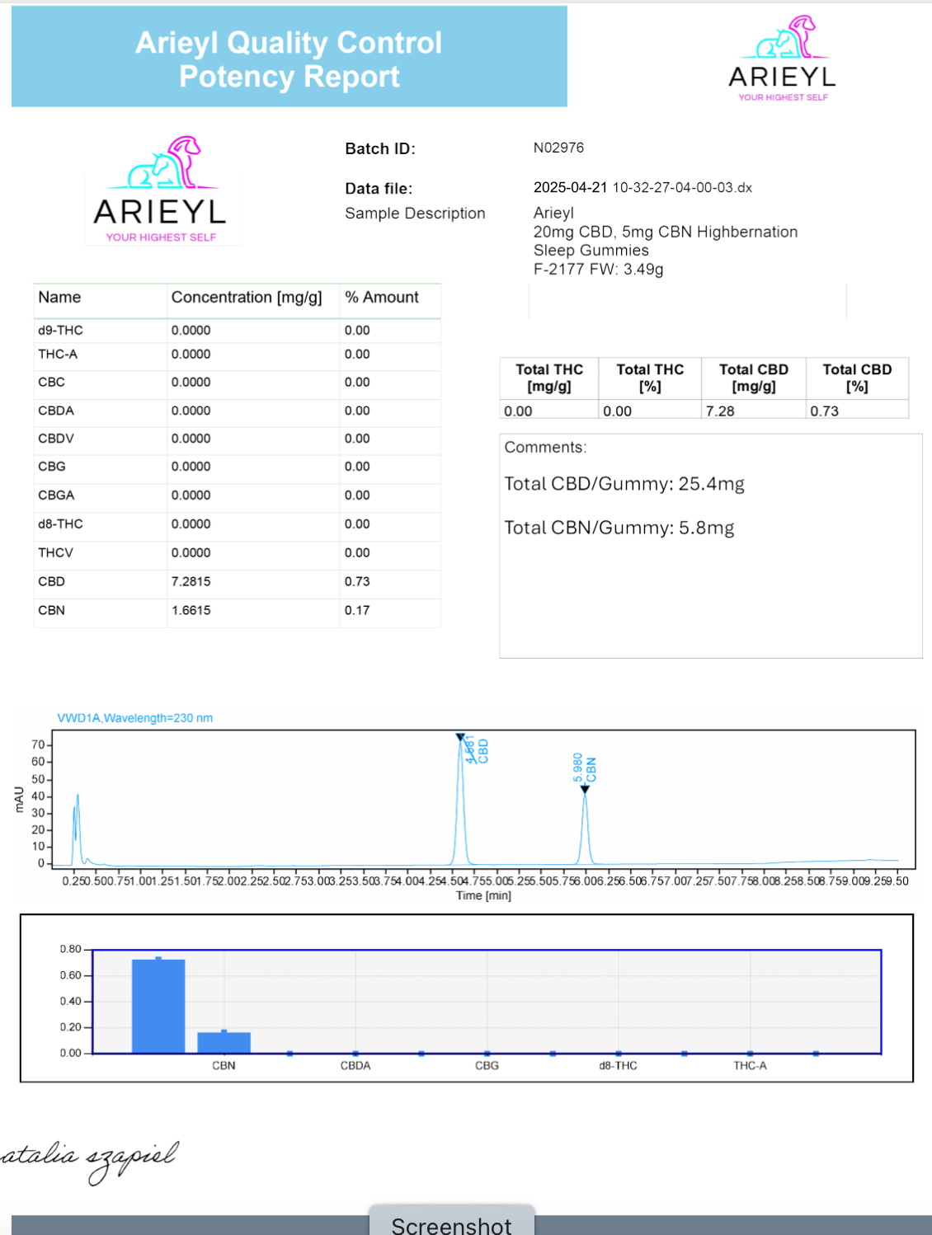Viewport: 932px width, 1235px height.
Task: Click the Total CBD [mg/g] value 7.28
Action: coord(720,411)
